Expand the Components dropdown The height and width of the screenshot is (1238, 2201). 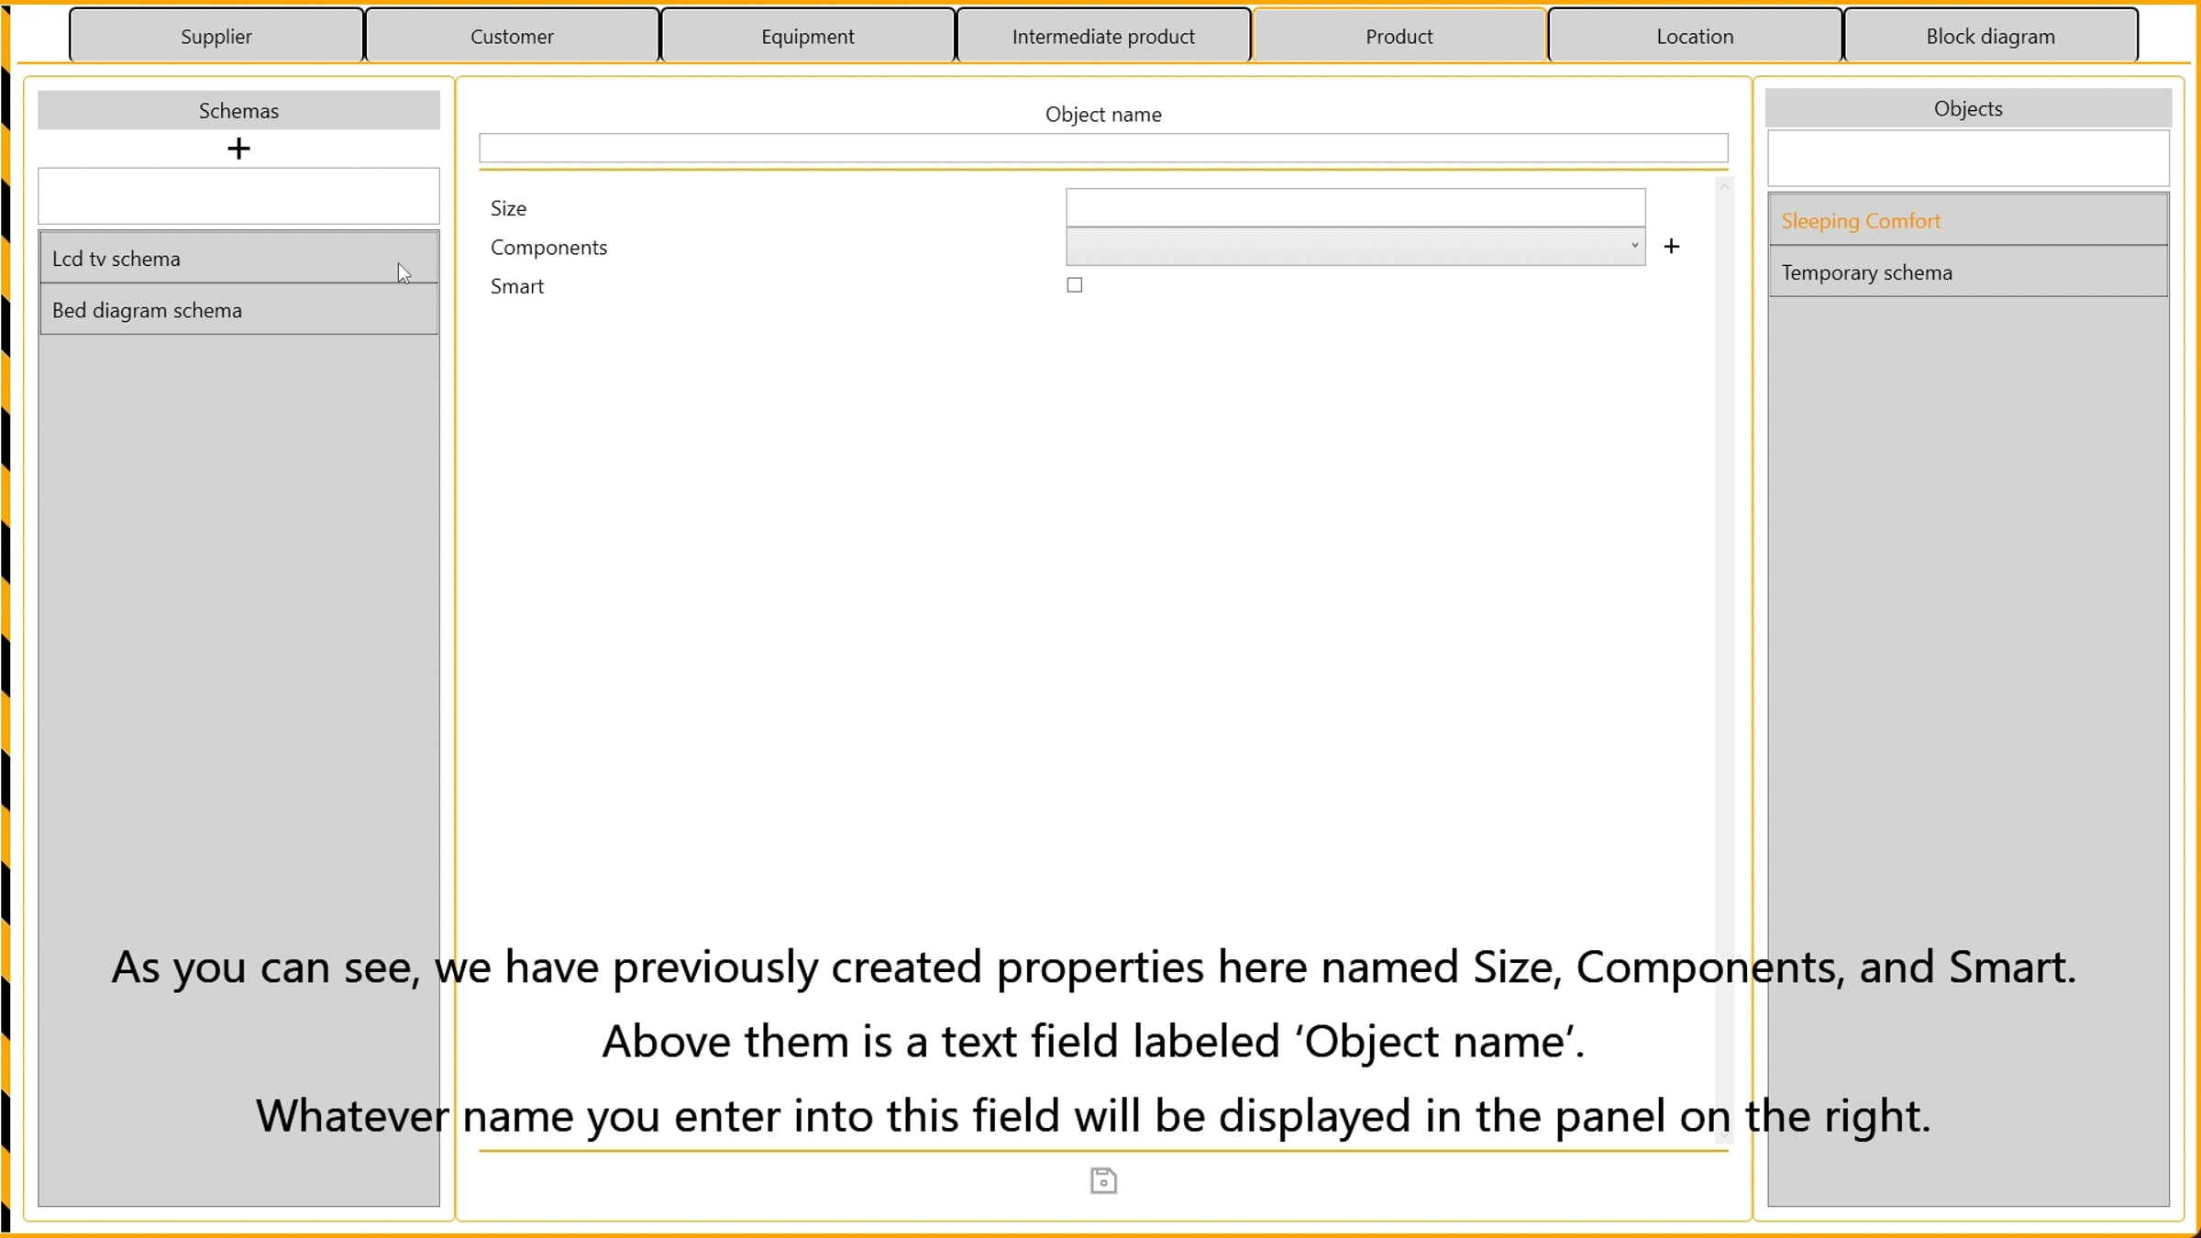(1355, 247)
